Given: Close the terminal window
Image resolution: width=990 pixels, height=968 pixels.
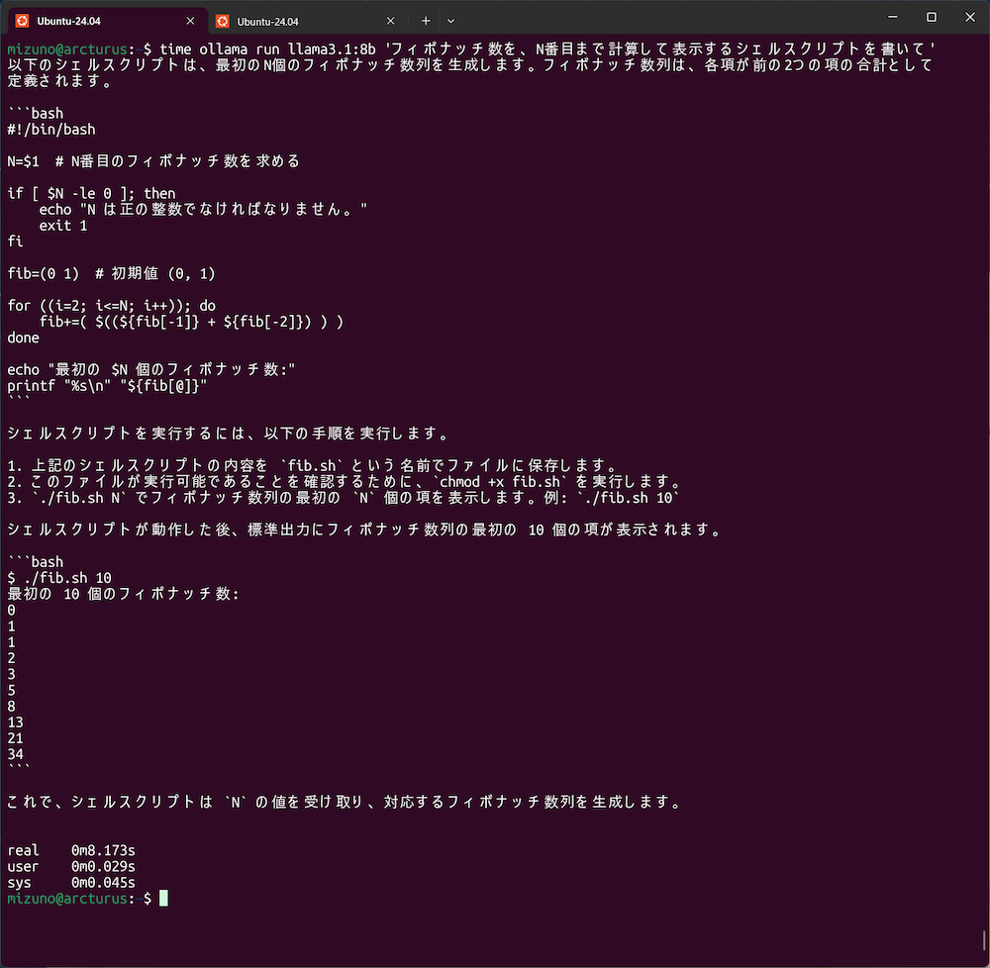Looking at the screenshot, I should (x=970, y=17).
